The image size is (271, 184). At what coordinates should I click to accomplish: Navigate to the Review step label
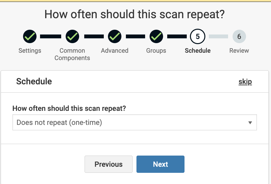pyautogui.click(x=239, y=50)
